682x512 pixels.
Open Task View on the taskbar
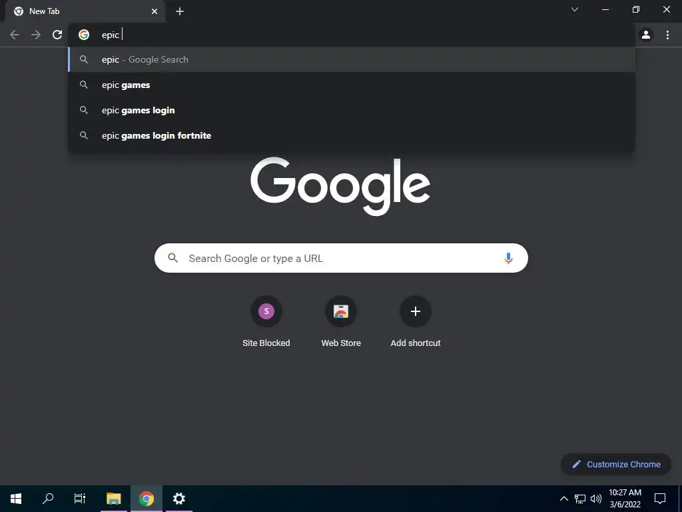coord(80,499)
